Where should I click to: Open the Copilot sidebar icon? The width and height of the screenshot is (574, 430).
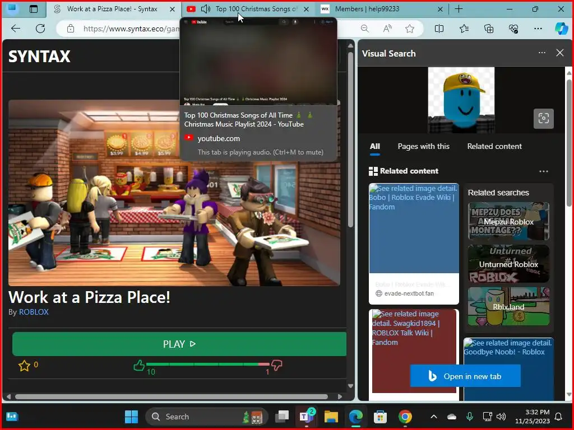tap(561, 29)
